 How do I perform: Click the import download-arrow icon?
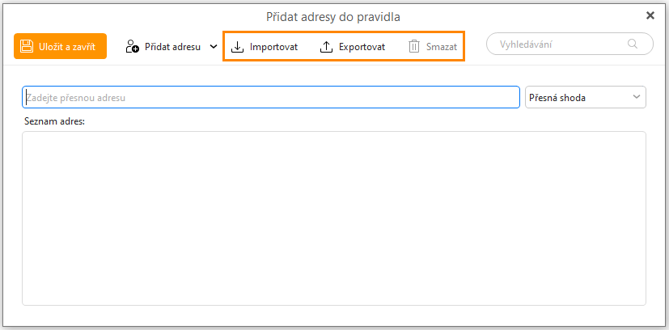pyautogui.click(x=237, y=47)
